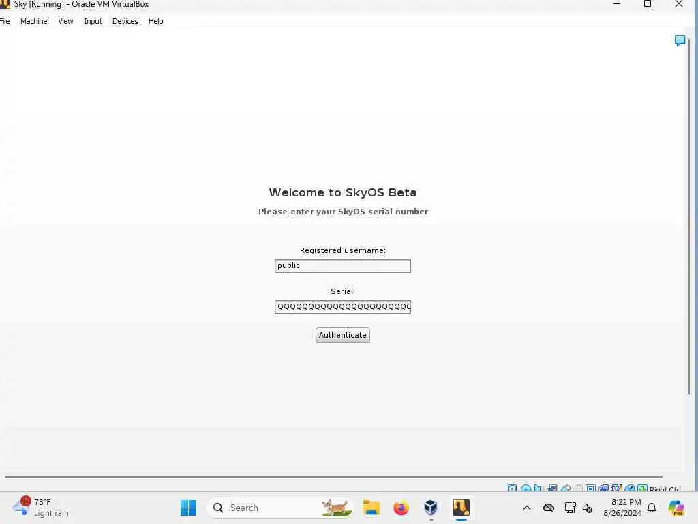
Task: Click the Registered username input field
Action: [343, 266]
